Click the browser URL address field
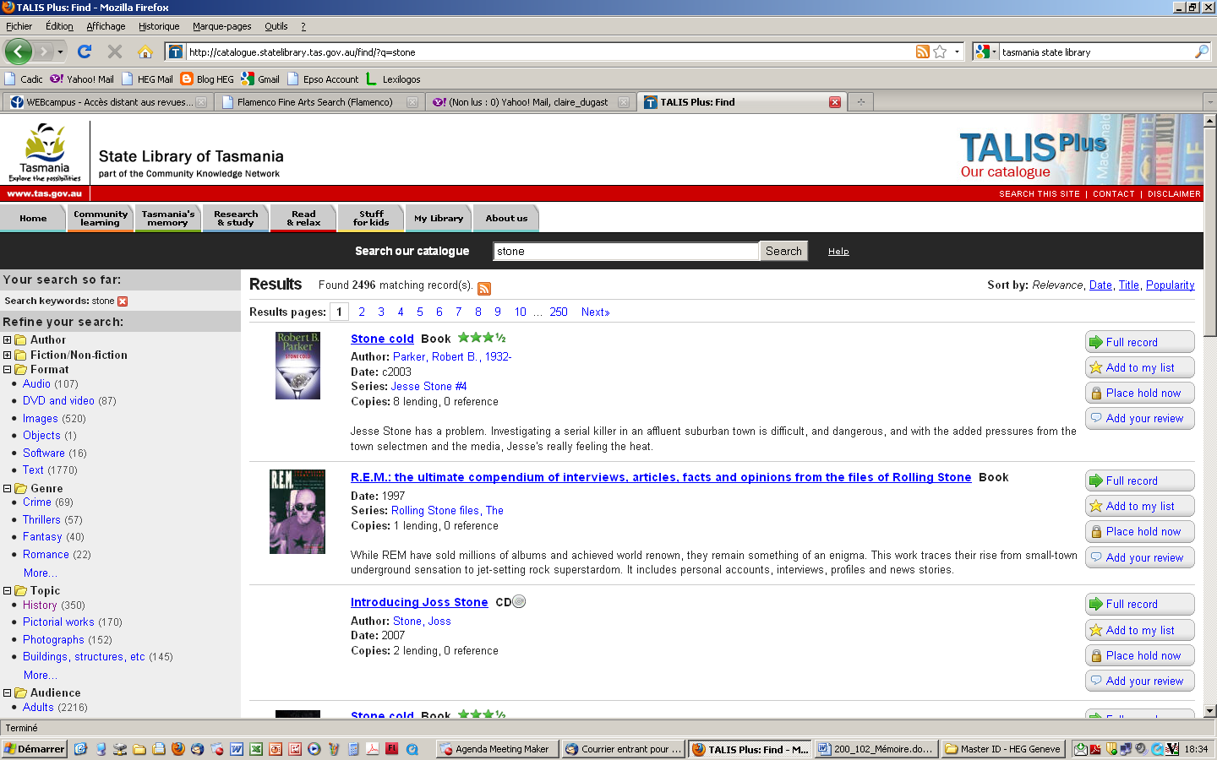Viewport: 1217px width, 760px height. pyautogui.click(x=549, y=52)
